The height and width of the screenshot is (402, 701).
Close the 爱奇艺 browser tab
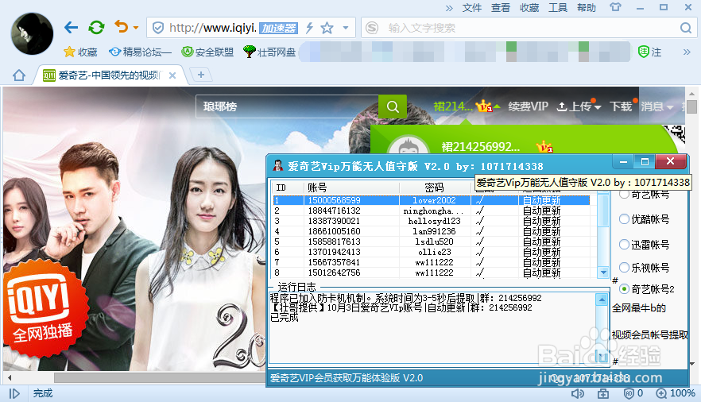pos(172,75)
